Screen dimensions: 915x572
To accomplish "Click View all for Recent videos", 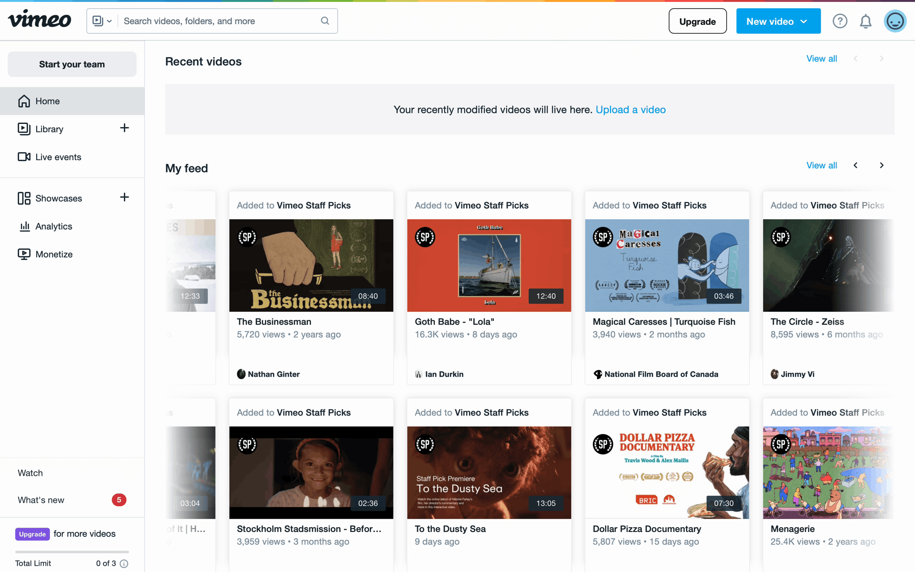I will [x=822, y=59].
